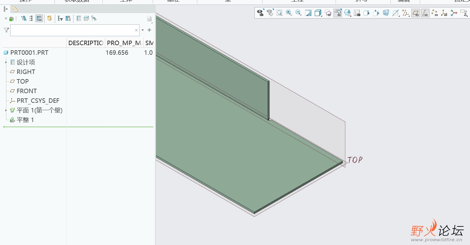
Task: Click the tree selection cursor icon
Action: (94, 19)
